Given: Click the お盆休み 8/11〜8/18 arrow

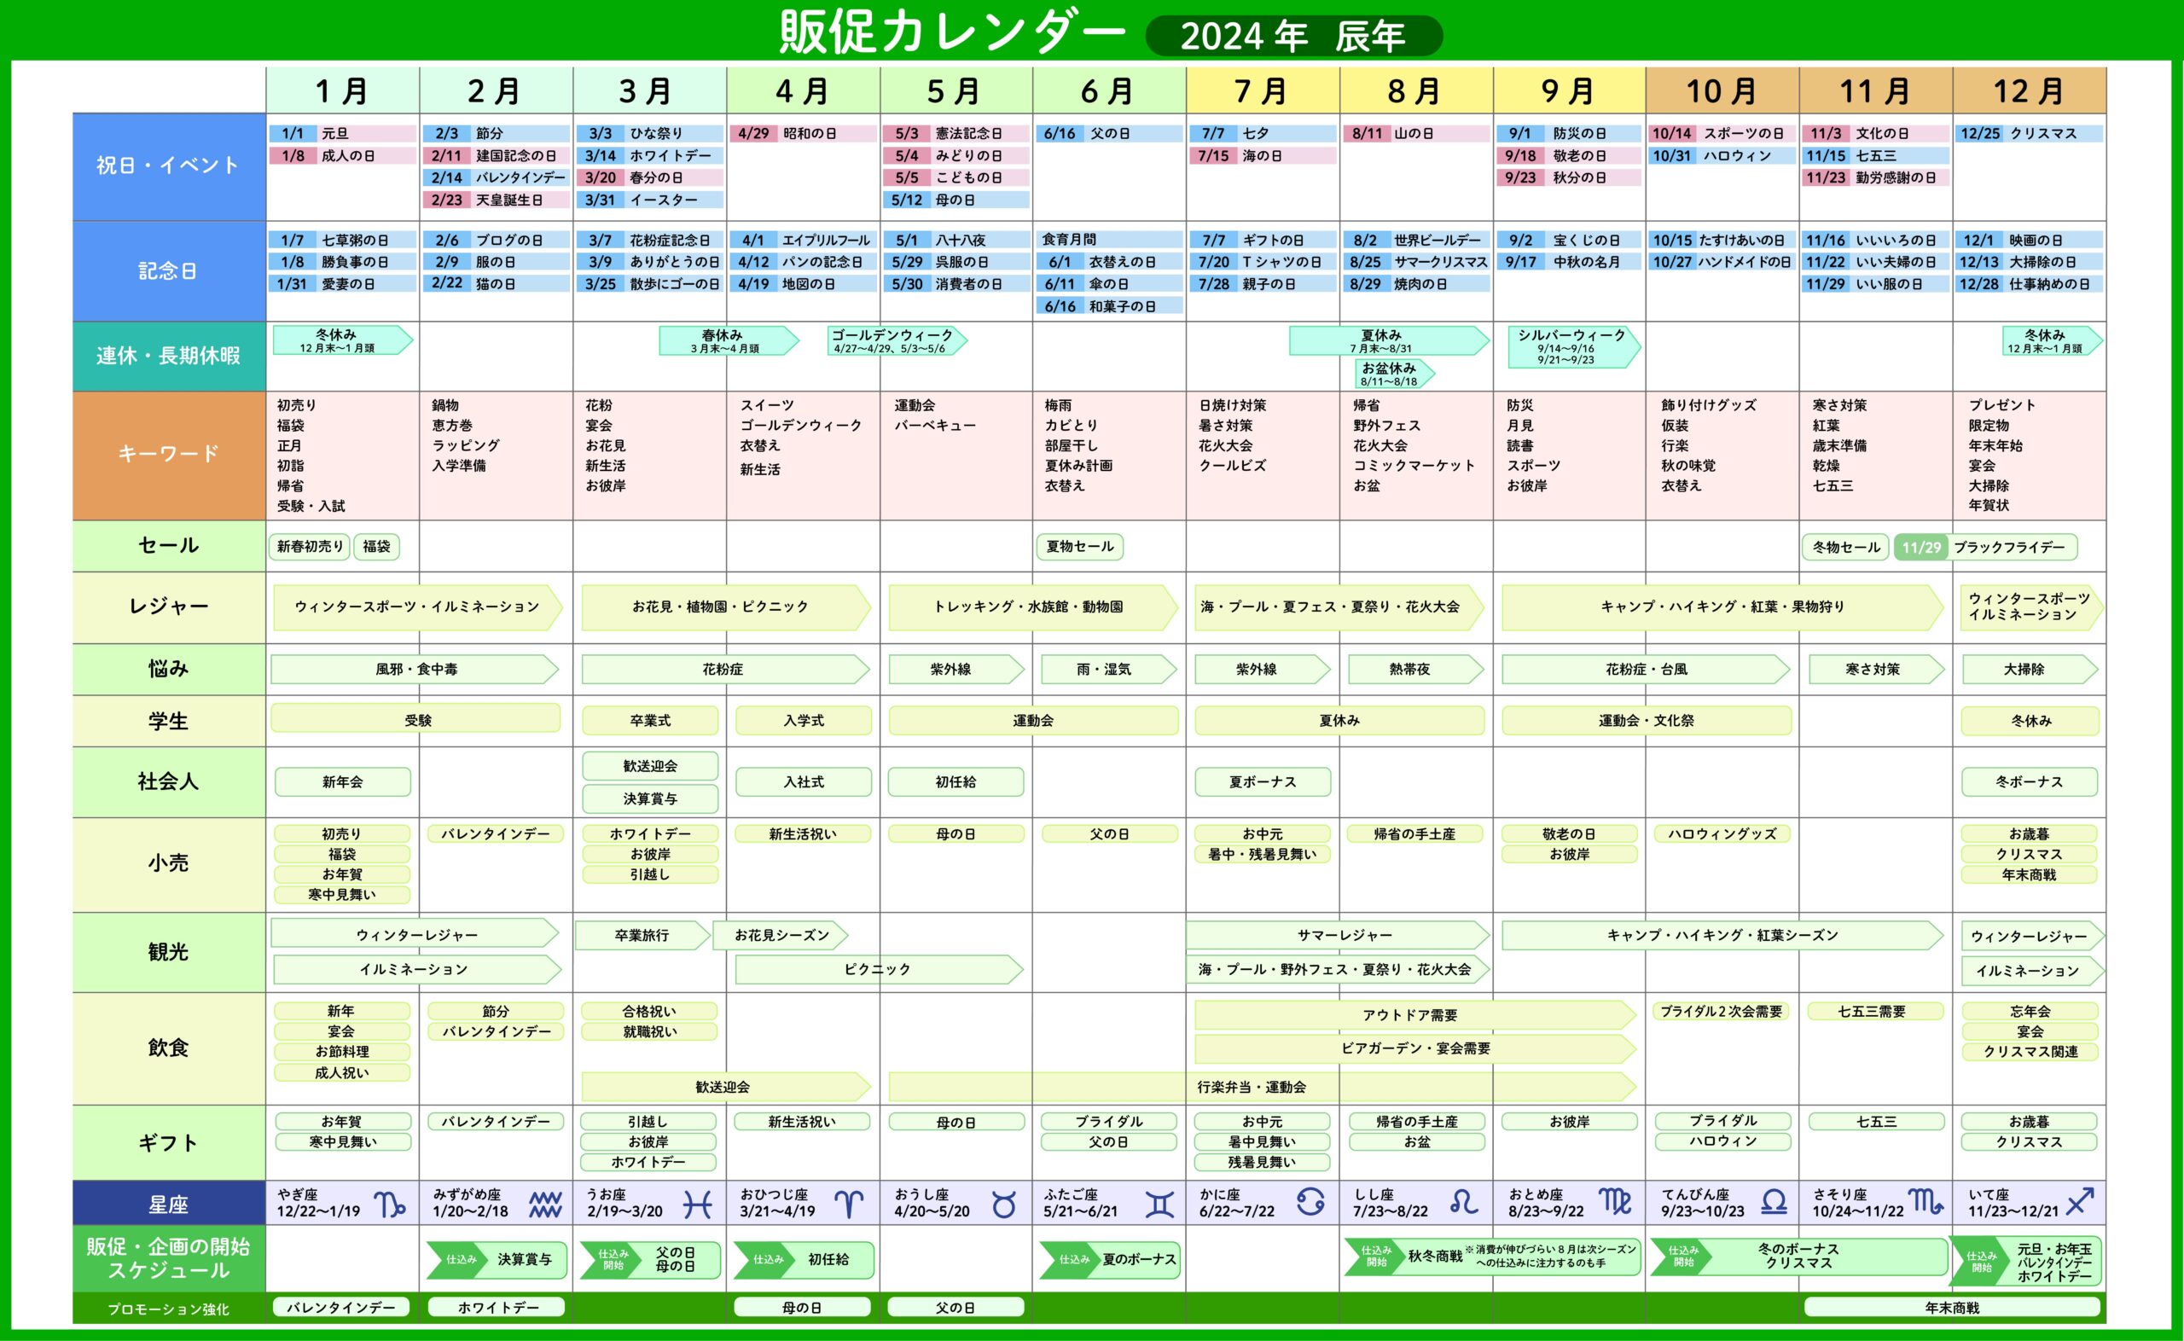Looking at the screenshot, I should click(1395, 374).
